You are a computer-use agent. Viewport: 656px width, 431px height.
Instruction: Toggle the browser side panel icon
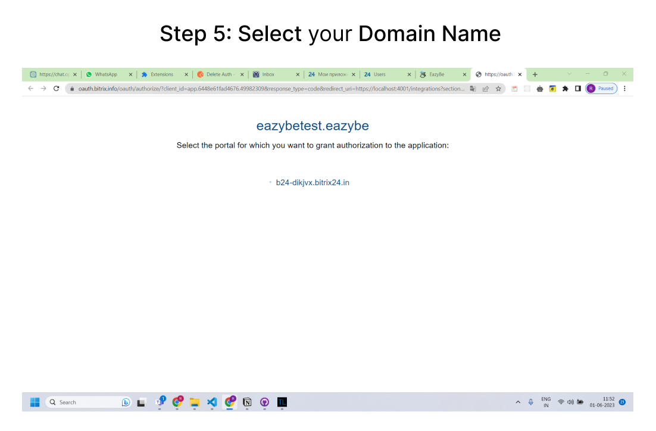(578, 89)
